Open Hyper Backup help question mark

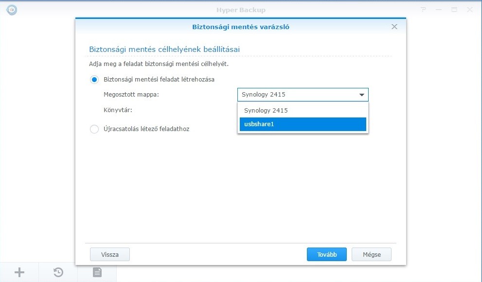tap(424, 10)
